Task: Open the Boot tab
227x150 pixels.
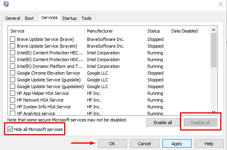Action: coord(29,18)
